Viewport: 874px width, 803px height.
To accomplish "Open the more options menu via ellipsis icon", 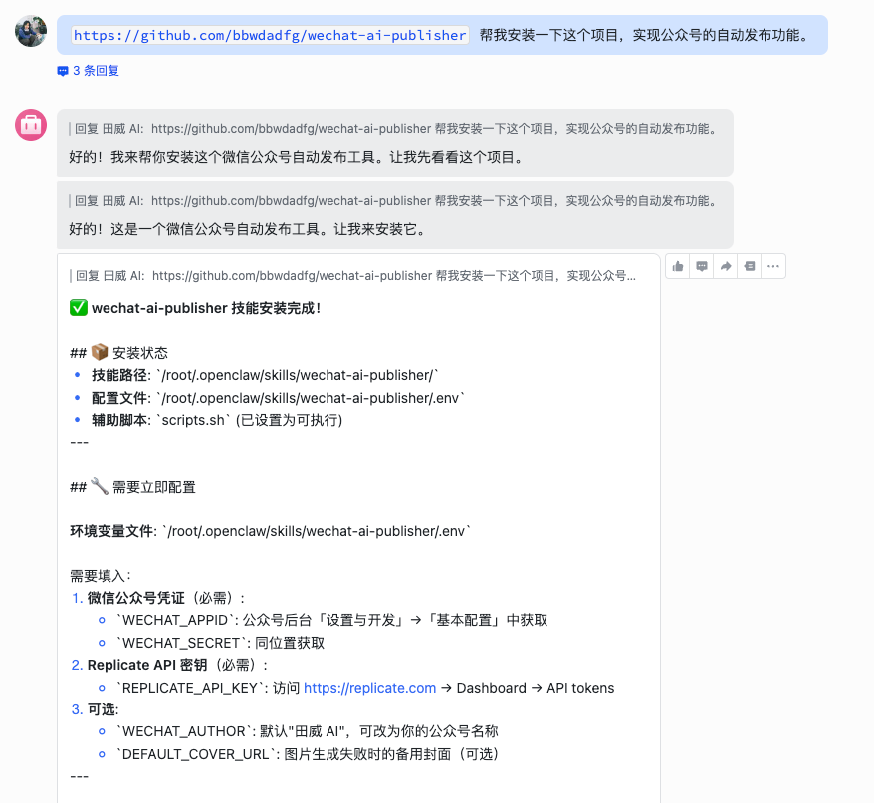I will pyautogui.click(x=773, y=266).
